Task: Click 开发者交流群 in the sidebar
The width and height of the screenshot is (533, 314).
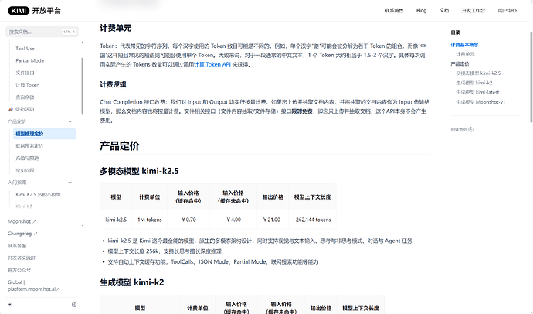Action: [22, 258]
